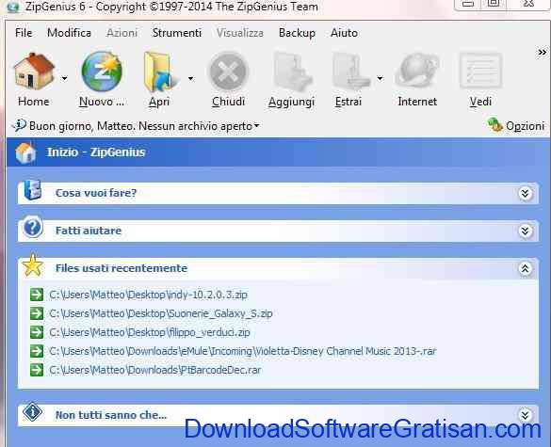Collapse the 'Files usati recentemente' panel

[x=525, y=268]
